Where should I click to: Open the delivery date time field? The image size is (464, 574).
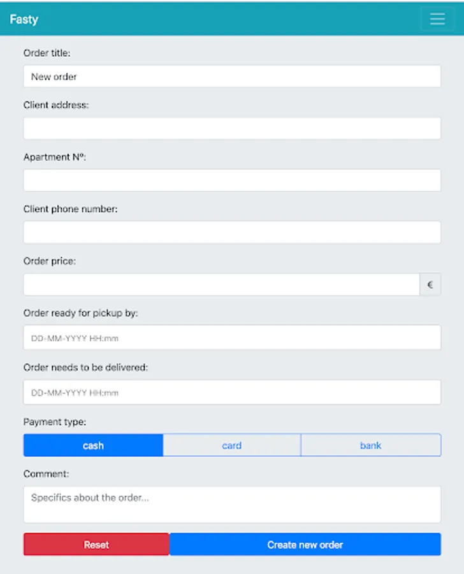[x=232, y=392]
